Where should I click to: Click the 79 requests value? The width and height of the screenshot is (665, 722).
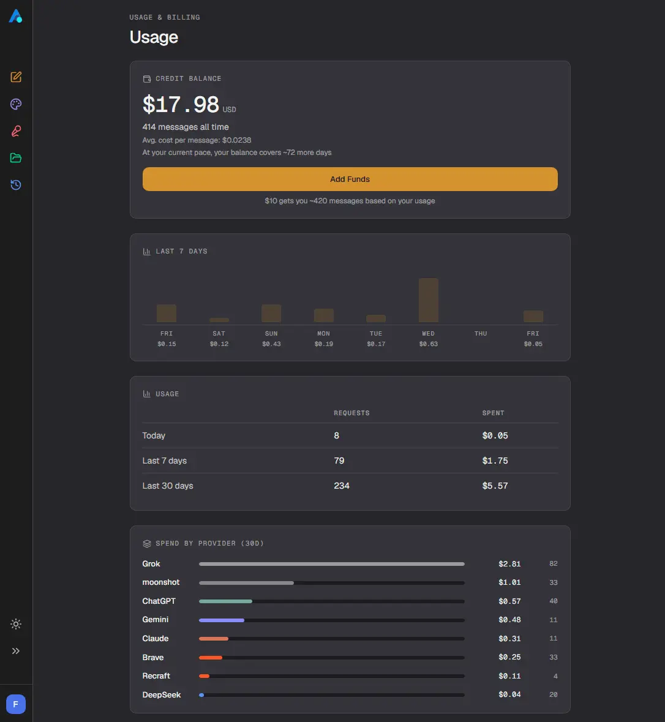pyautogui.click(x=339, y=461)
